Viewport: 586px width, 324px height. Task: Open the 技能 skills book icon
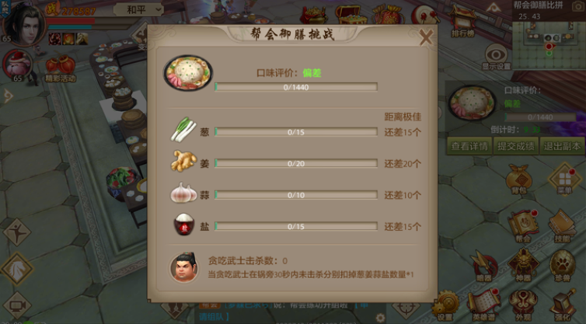tap(563, 226)
